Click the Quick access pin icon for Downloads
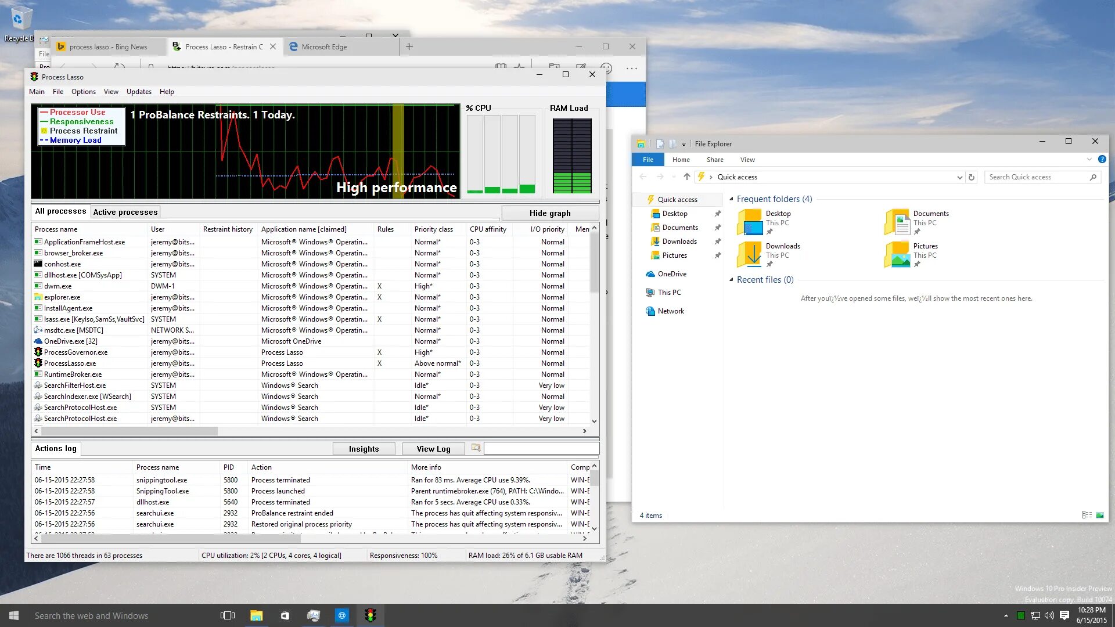The width and height of the screenshot is (1115, 627). pos(718,241)
